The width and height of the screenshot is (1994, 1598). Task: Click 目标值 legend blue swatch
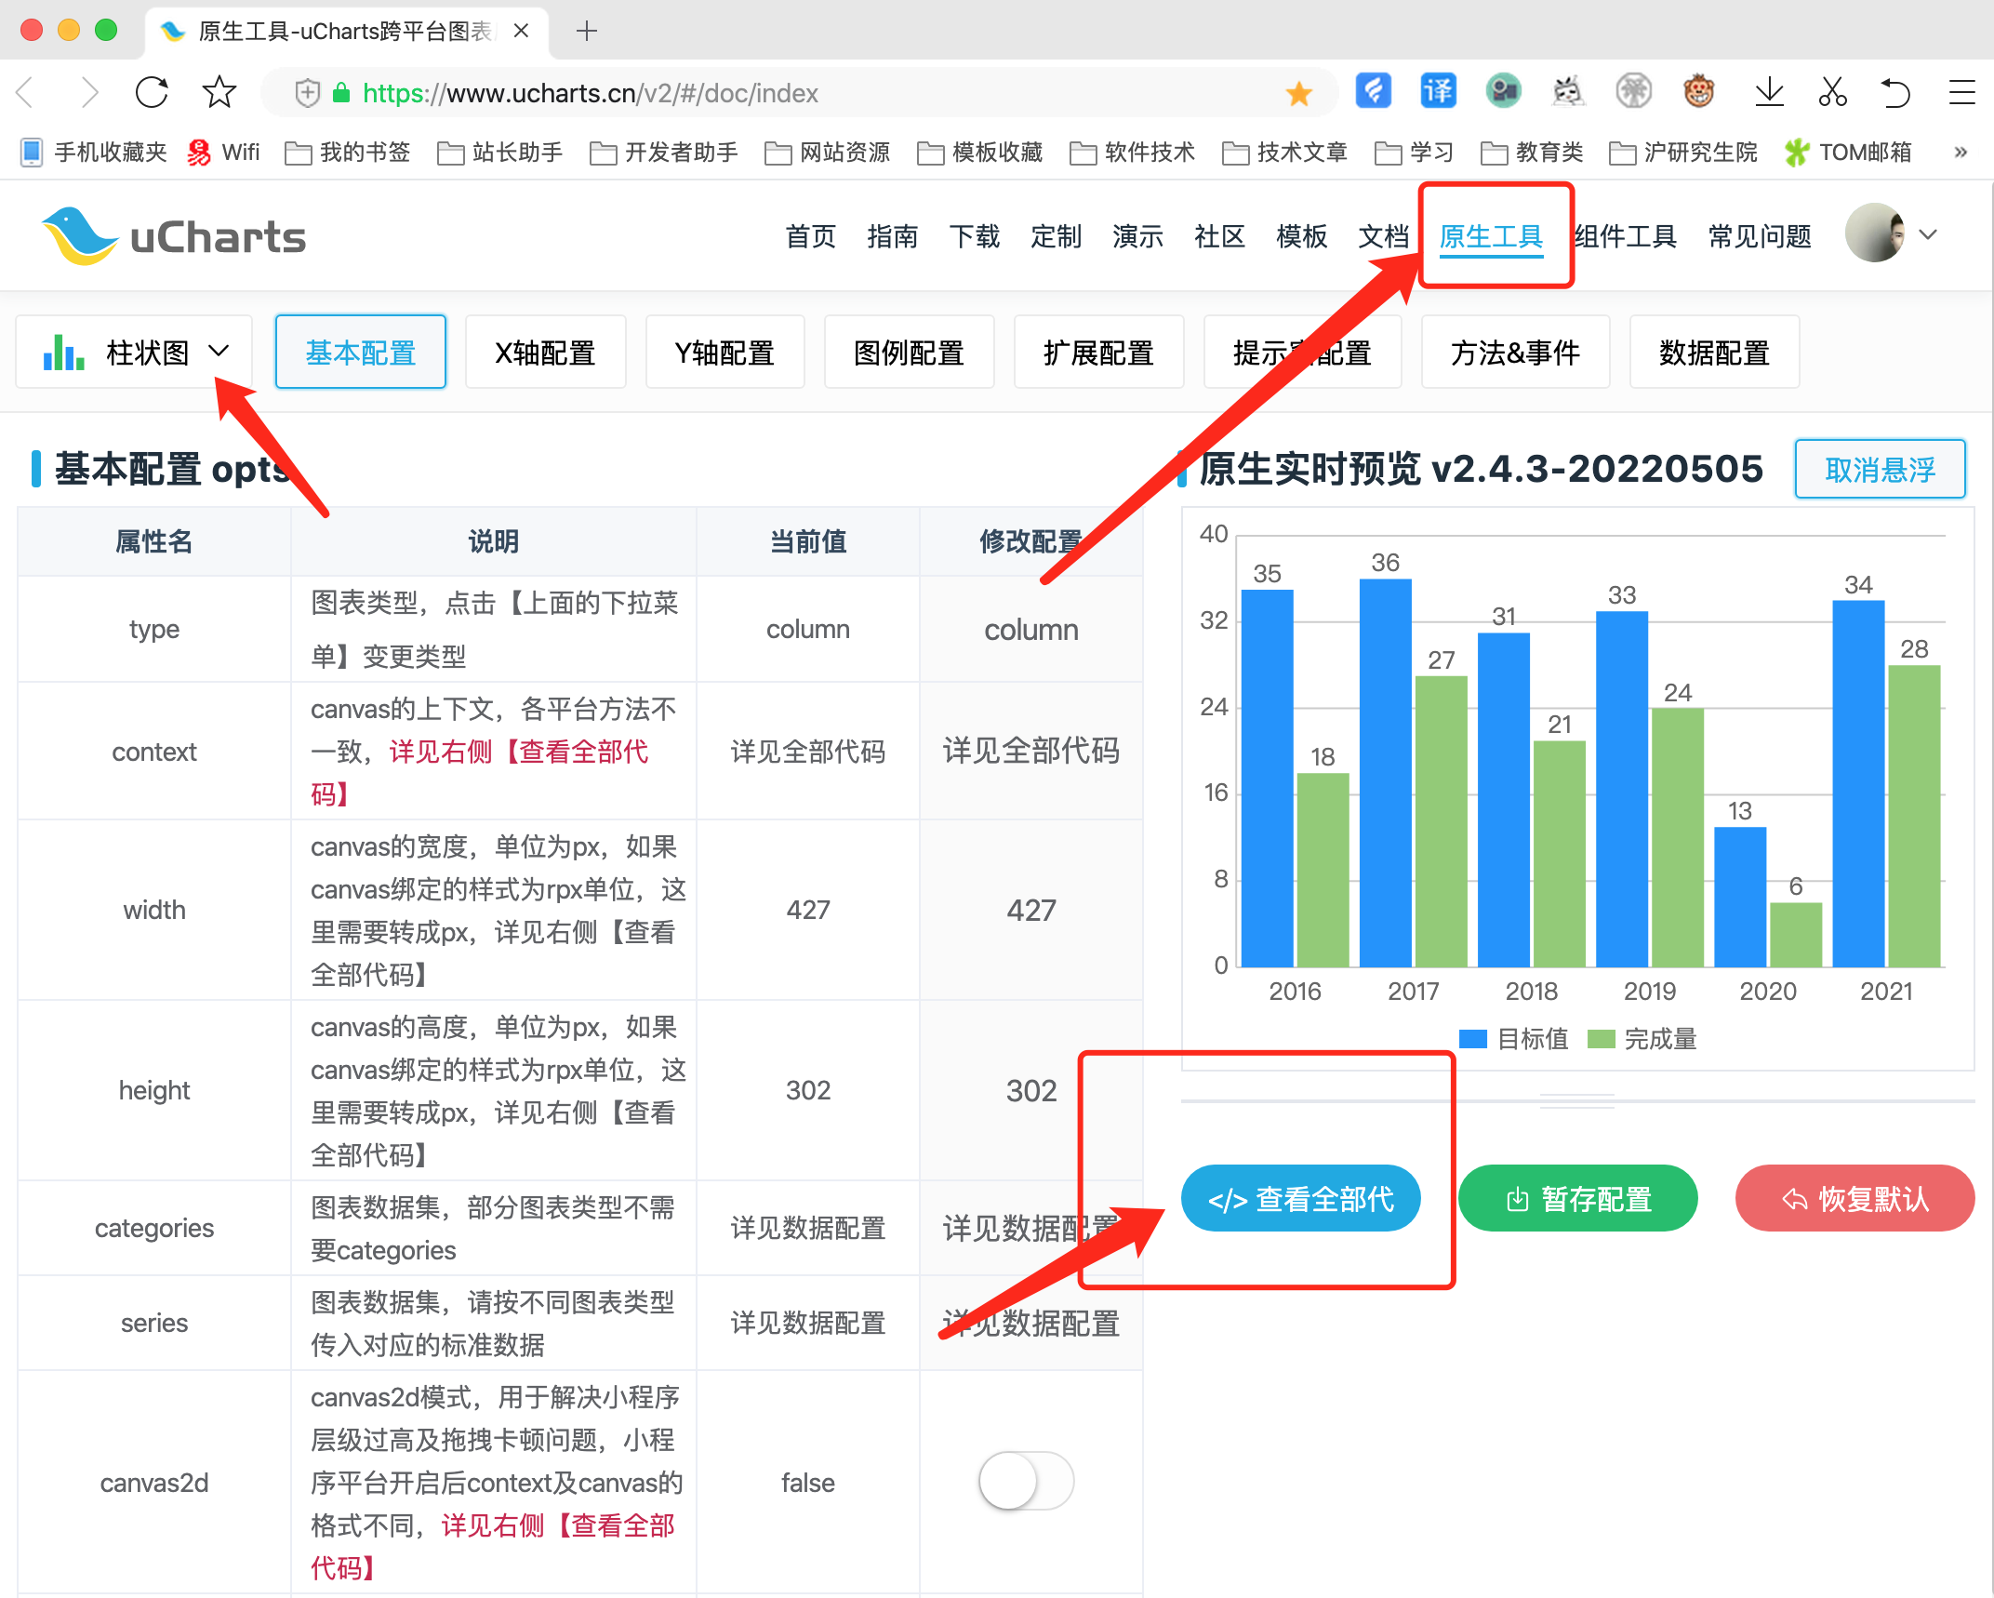[x=1473, y=1038]
